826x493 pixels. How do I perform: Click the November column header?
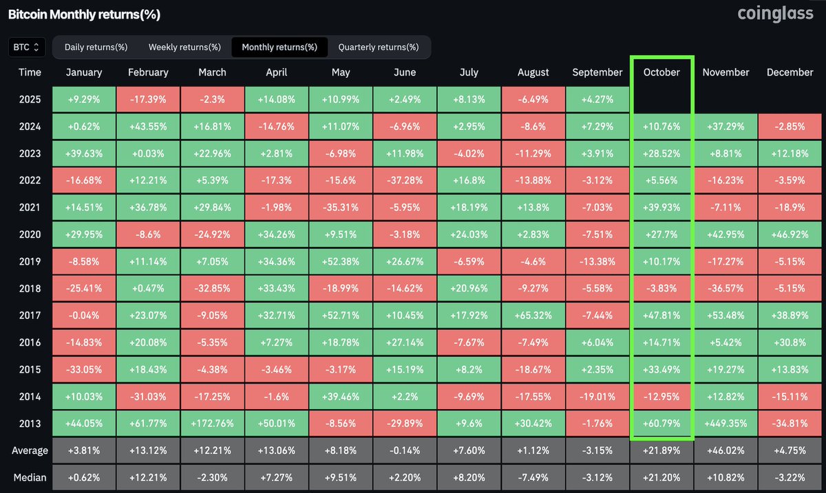point(726,72)
